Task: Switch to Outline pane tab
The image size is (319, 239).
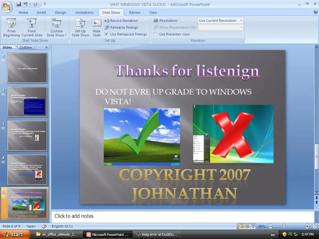Action: click(26, 47)
